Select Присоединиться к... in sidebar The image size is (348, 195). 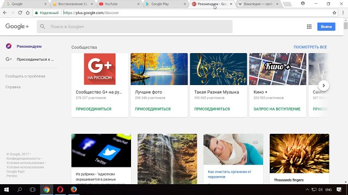pyautogui.click(x=35, y=59)
